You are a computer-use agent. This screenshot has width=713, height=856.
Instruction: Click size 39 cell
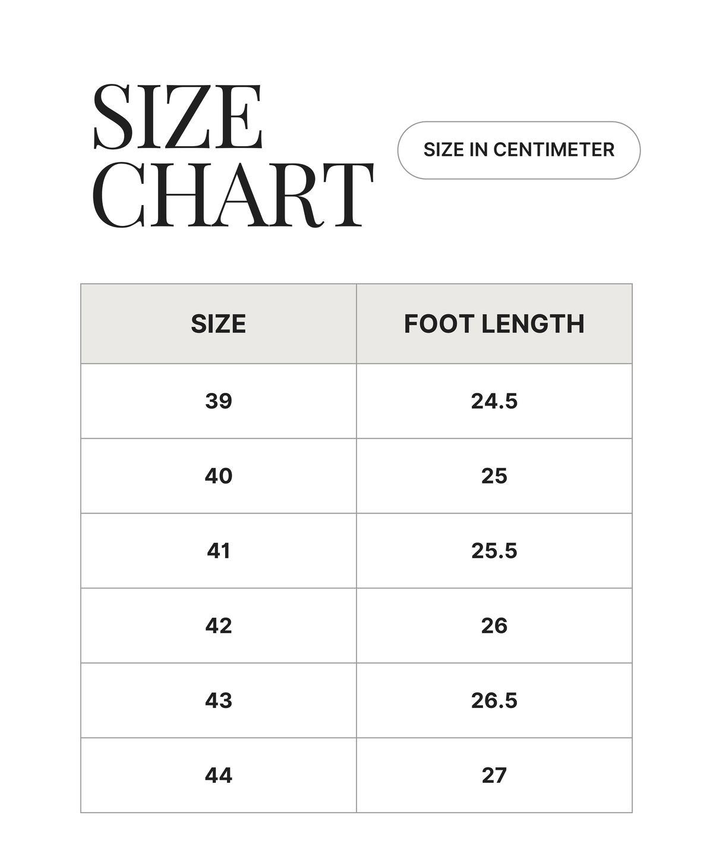219,401
